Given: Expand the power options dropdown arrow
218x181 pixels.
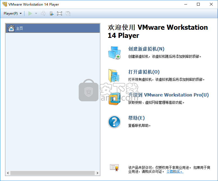Looking at the screenshot, I should point(36,13).
